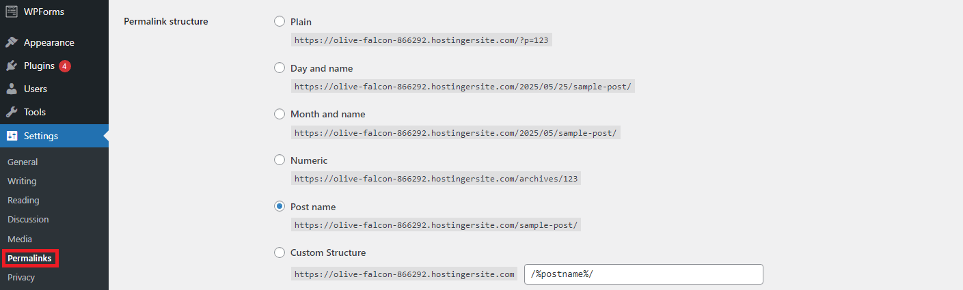Click the Post name example URL ending .com/sample-post/
The height and width of the screenshot is (290, 963).
[x=436, y=225]
